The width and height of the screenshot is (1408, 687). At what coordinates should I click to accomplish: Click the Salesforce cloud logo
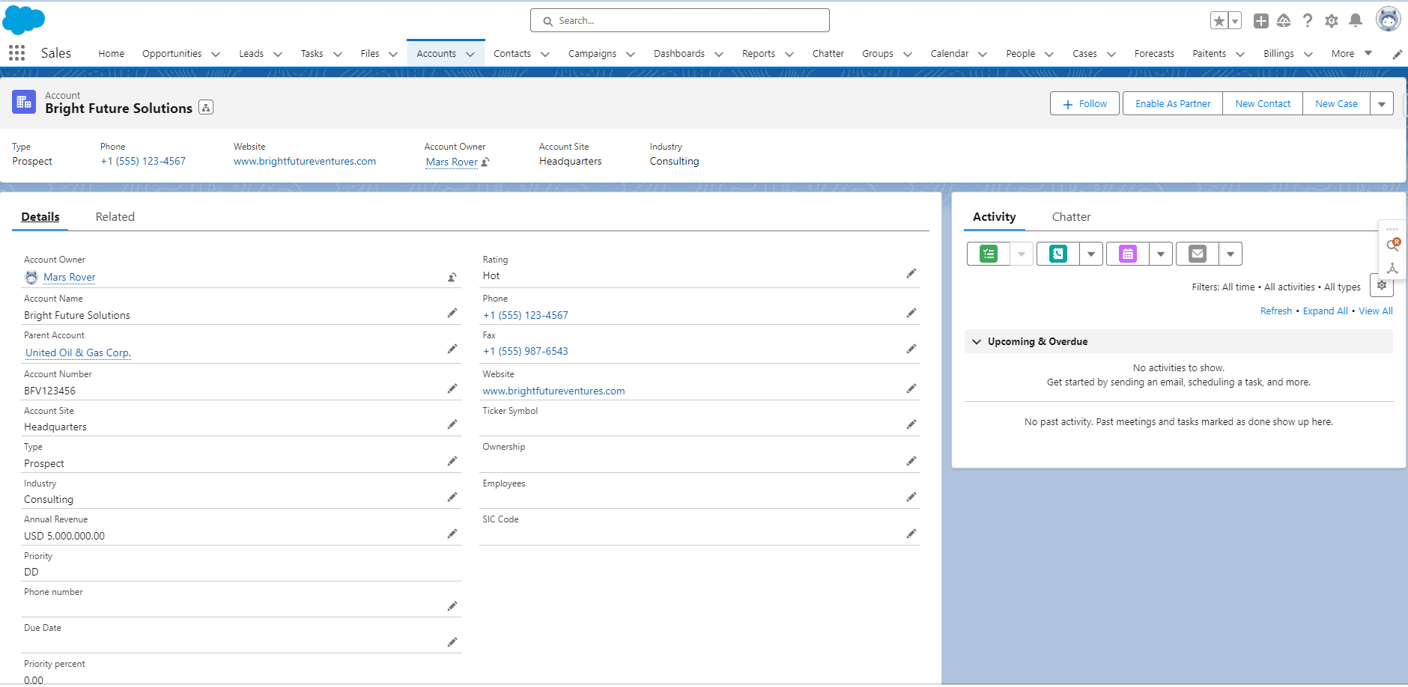pos(23,19)
